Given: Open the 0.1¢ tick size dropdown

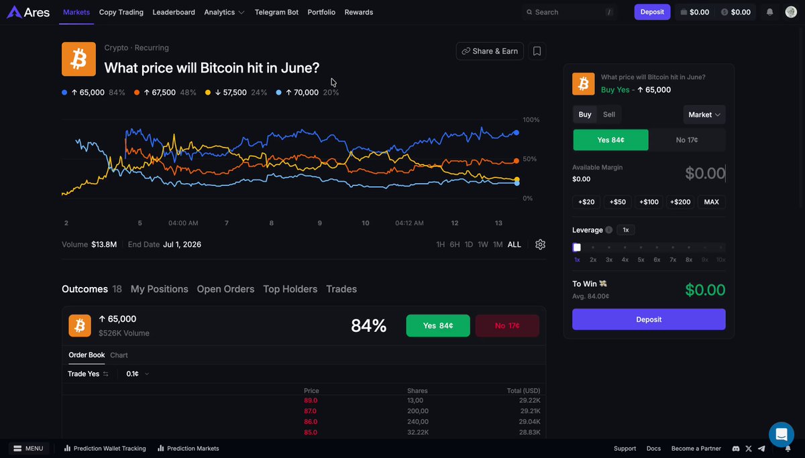Looking at the screenshot, I should point(138,374).
